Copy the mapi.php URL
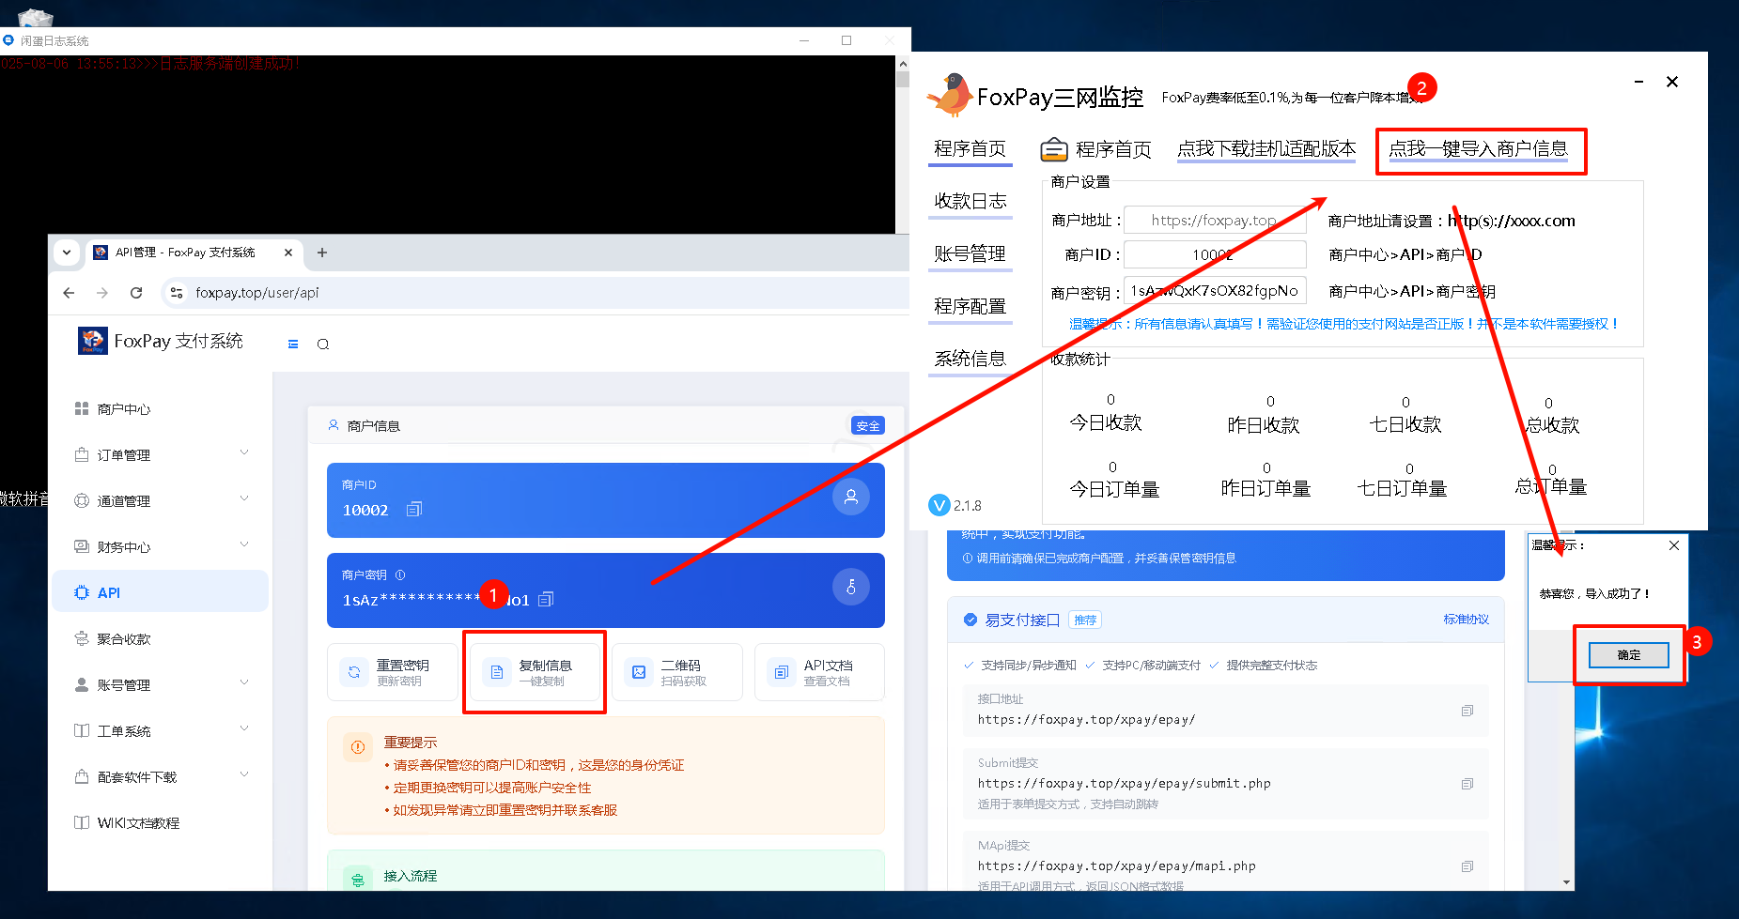This screenshot has width=1739, height=919. click(x=1467, y=866)
